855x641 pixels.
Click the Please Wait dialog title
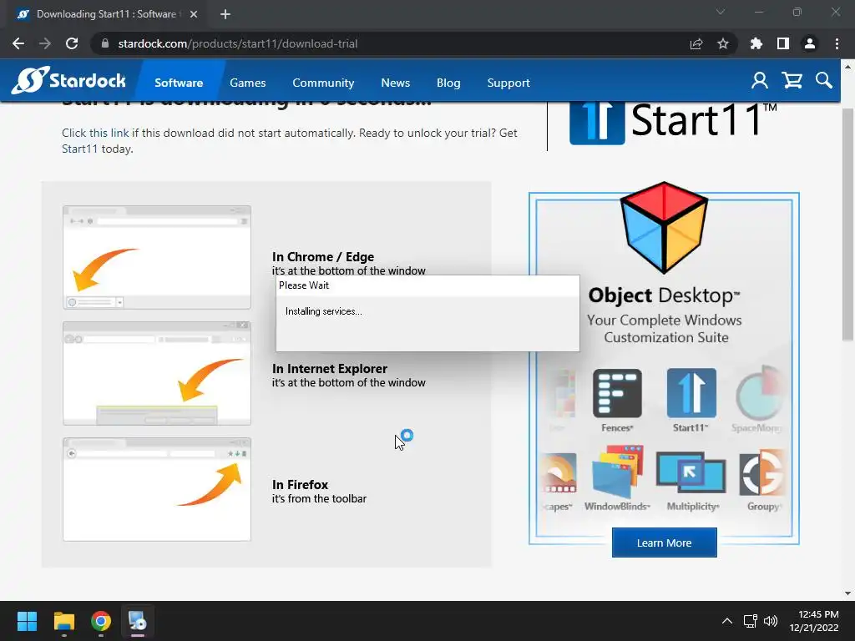pos(304,285)
